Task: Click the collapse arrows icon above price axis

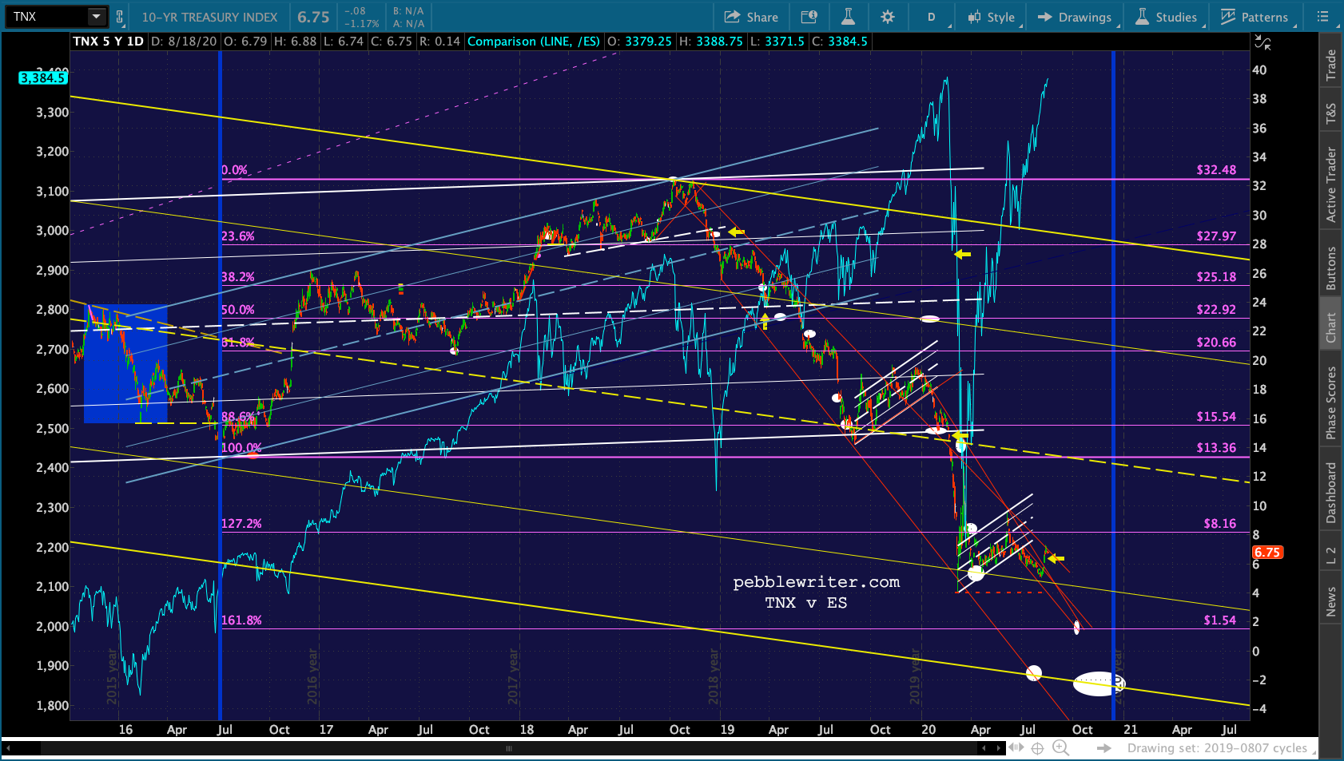Action: [x=1262, y=42]
